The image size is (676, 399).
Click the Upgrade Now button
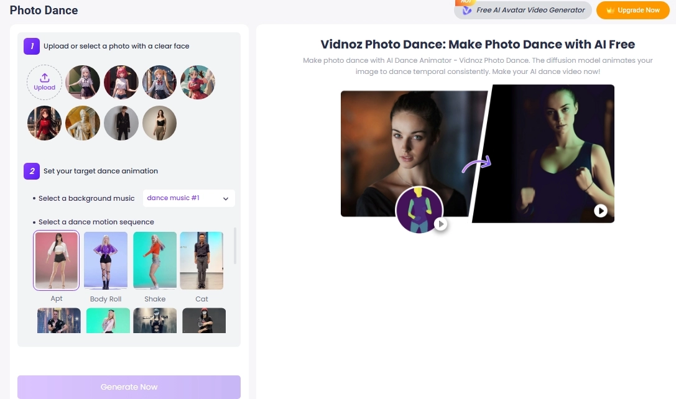(632, 10)
